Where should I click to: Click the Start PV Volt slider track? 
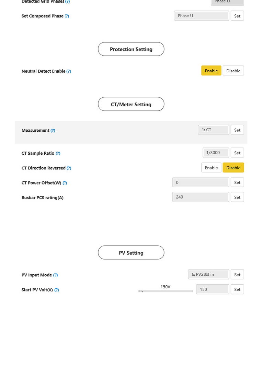tap(166, 291)
